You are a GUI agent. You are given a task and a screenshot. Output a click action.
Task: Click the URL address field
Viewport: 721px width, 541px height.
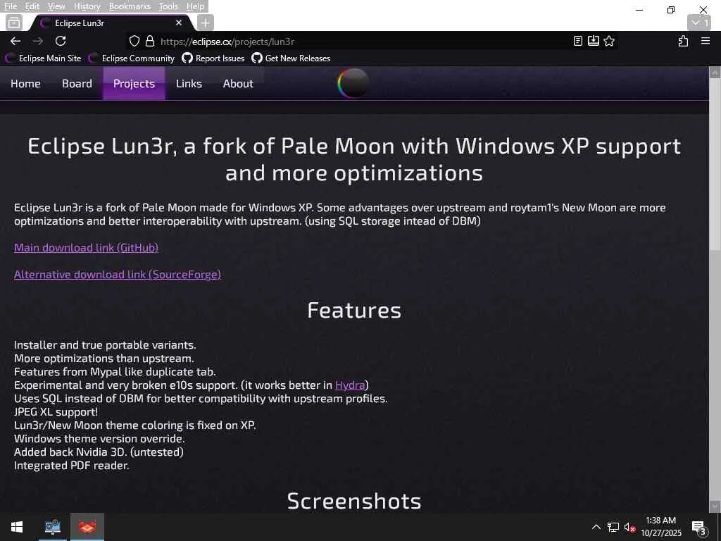(352, 41)
